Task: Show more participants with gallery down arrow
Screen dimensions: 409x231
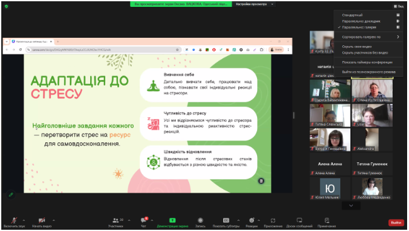Action: [351, 206]
